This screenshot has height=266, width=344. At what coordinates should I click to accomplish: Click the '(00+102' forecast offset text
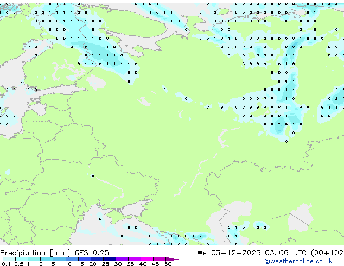click(x=327, y=253)
